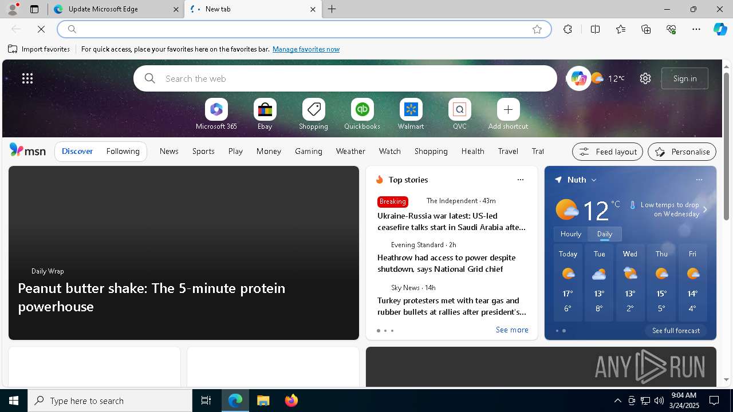Open Firefox from taskbar
Image resolution: width=733 pixels, height=412 pixels.
[x=291, y=401]
